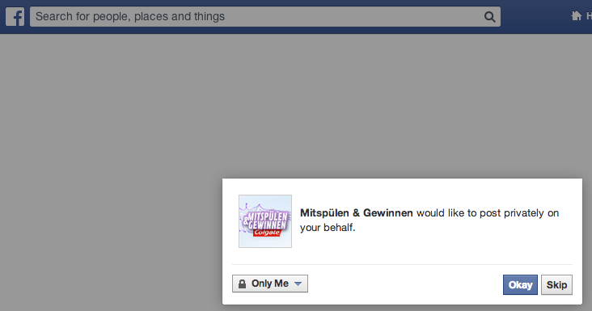Click the padlock icon beside Only Me
592x311 pixels.
coord(243,284)
